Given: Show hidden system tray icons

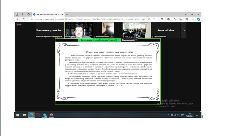Looking at the screenshot, I should pos(169,115).
